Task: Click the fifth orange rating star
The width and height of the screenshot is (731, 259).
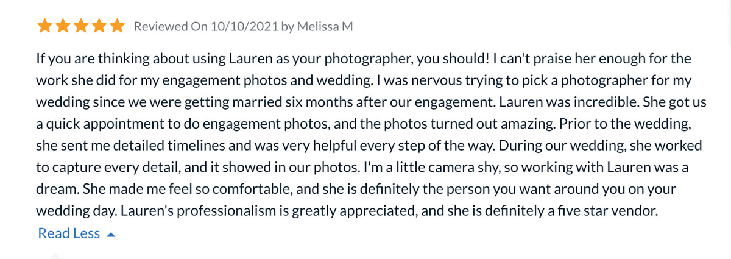Action: pyautogui.click(x=117, y=26)
